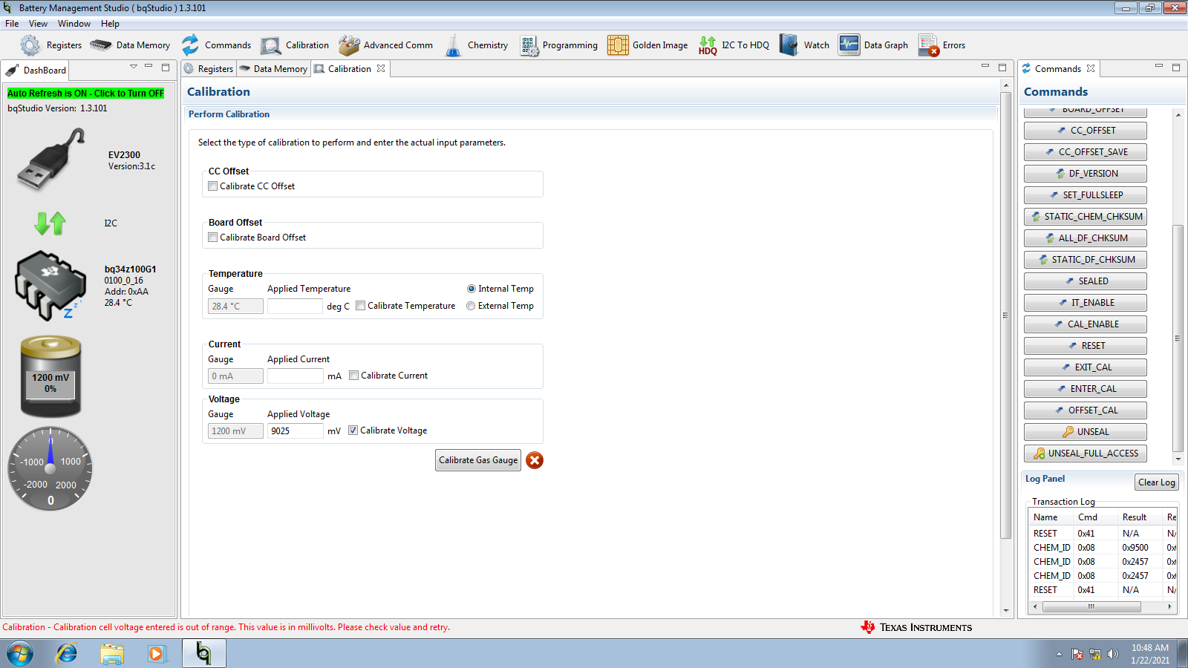Open Calibration magnifier toolbar icon
1188x668 pixels.
pos(271,45)
